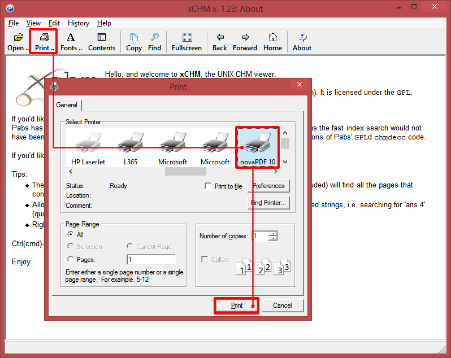Click the Copy toolbar icon

click(134, 42)
